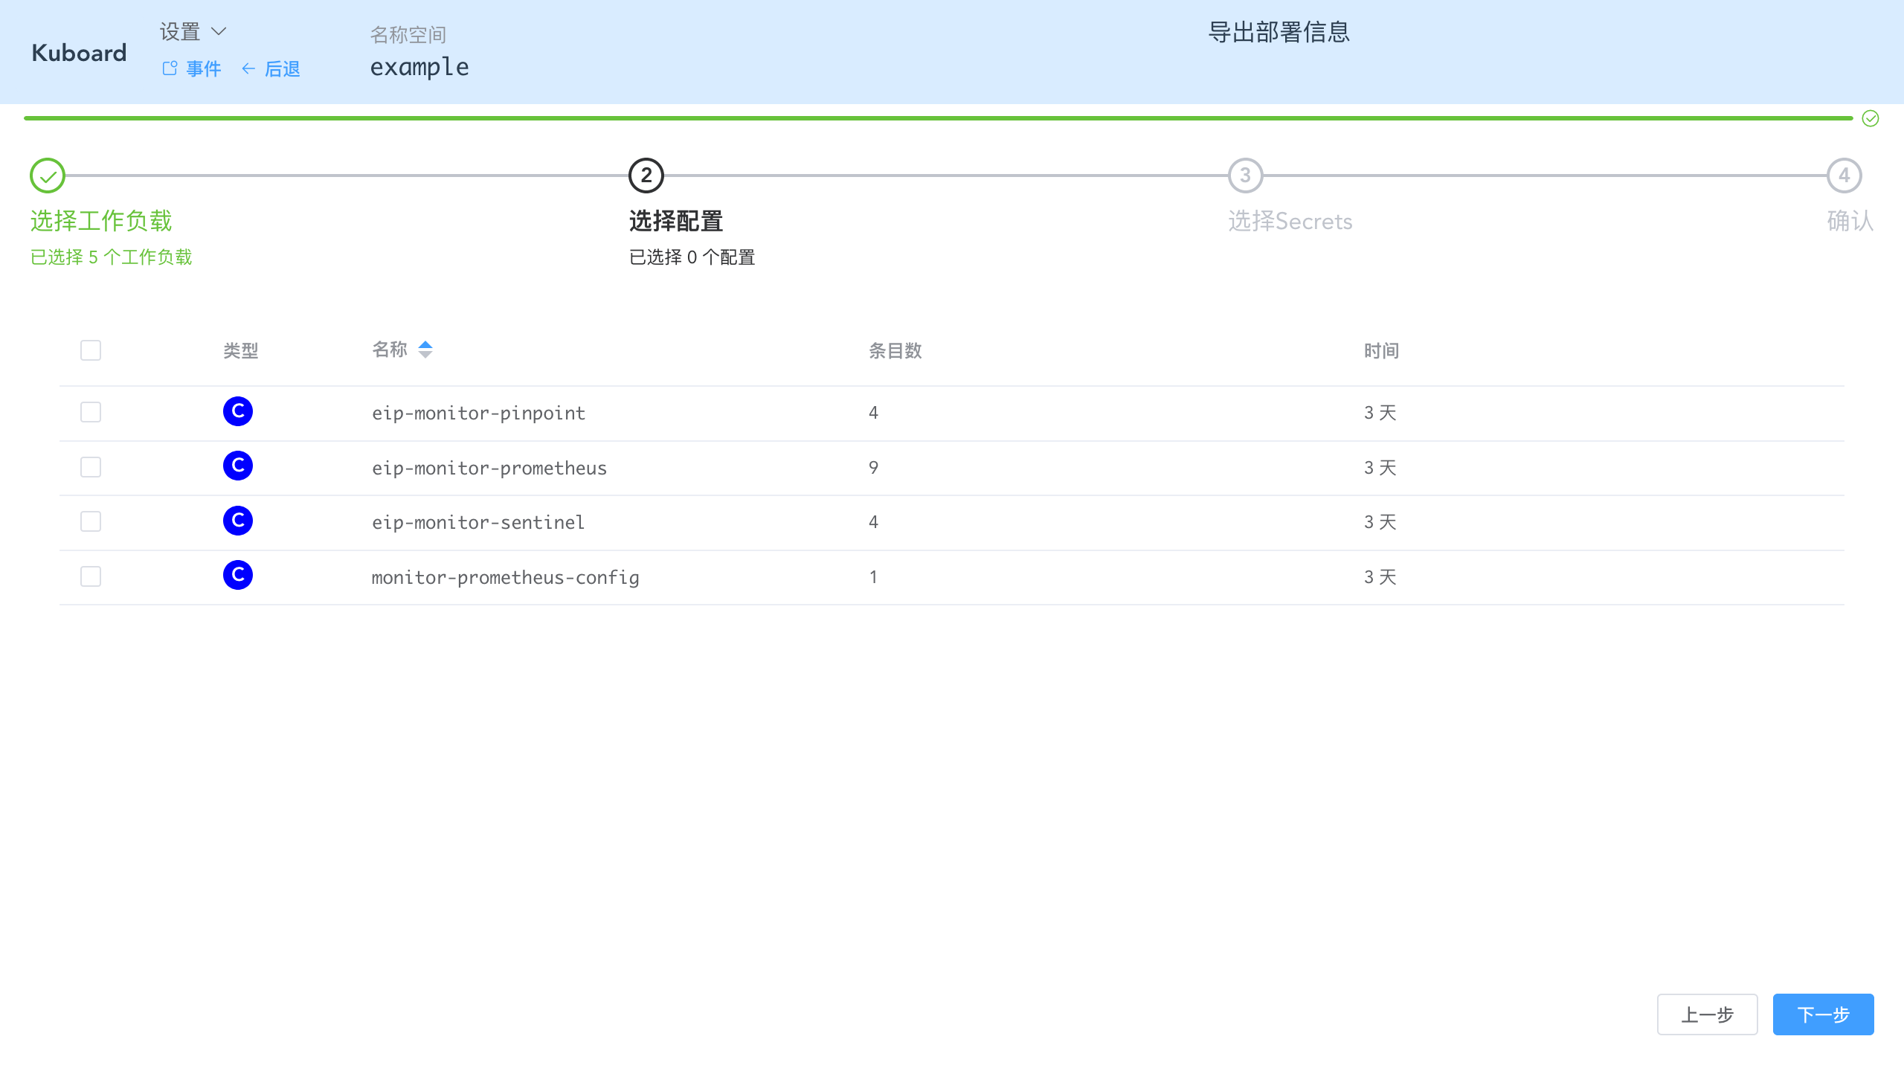Click the ConfigMap icon for monitor-prometheus-config
Image resolution: width=1904 pixels, height=1071 pixels.
coord(238,575)
